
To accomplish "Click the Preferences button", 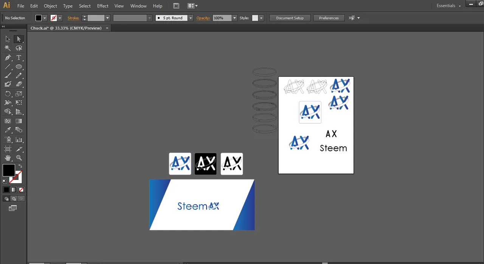I will [329, 18].
